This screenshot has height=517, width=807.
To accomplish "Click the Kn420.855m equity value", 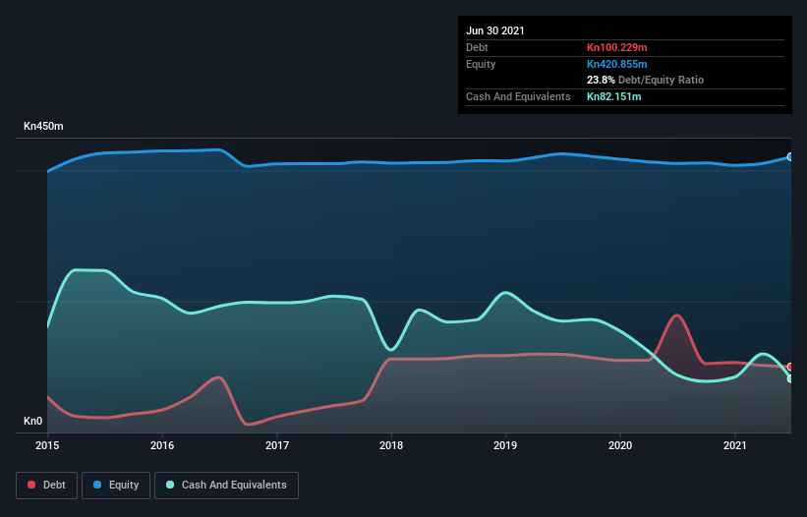I will tap(617, 64).
